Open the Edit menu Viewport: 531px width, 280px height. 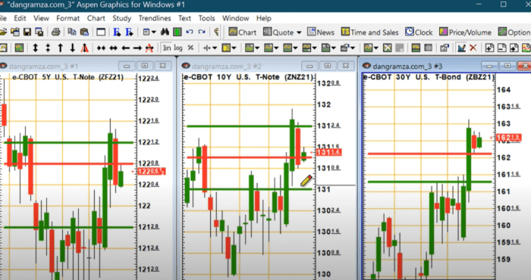click(20, 18)
